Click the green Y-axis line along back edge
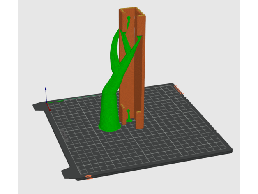Image resolution: width=258 pixels, height=194 pixels. tap(57, 101)
